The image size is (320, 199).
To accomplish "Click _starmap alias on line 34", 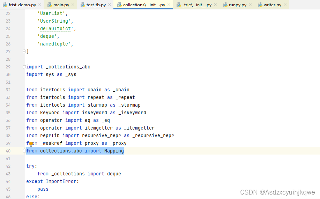I will point(129,105).
